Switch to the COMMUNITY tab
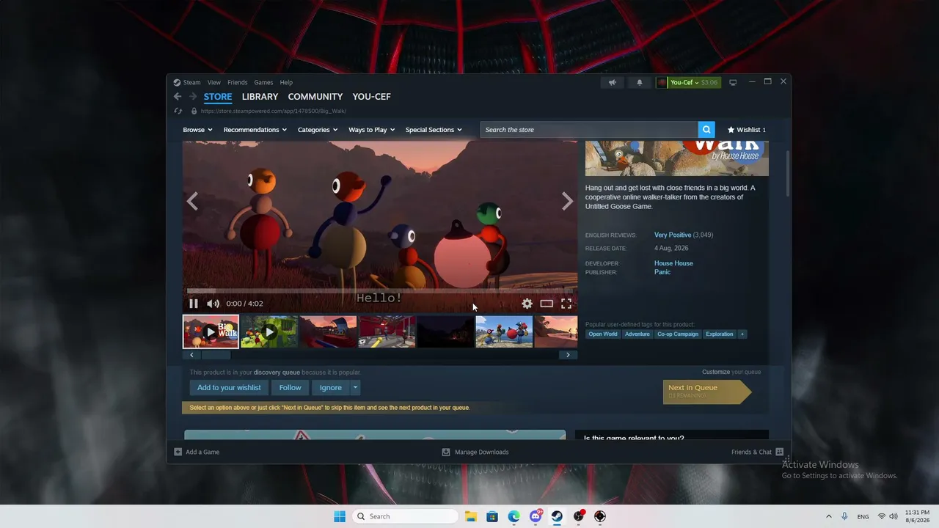This screenshot has height=528, width=939. pos(315,97)
